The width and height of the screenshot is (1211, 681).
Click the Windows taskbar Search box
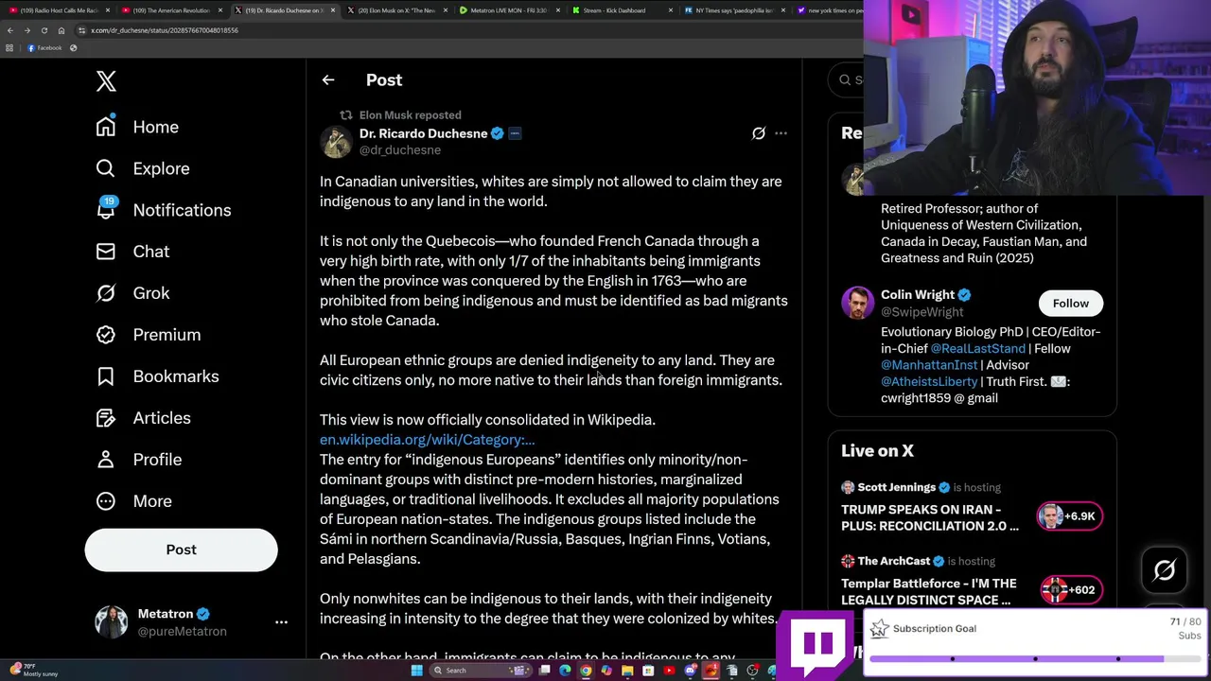(482, 671)
